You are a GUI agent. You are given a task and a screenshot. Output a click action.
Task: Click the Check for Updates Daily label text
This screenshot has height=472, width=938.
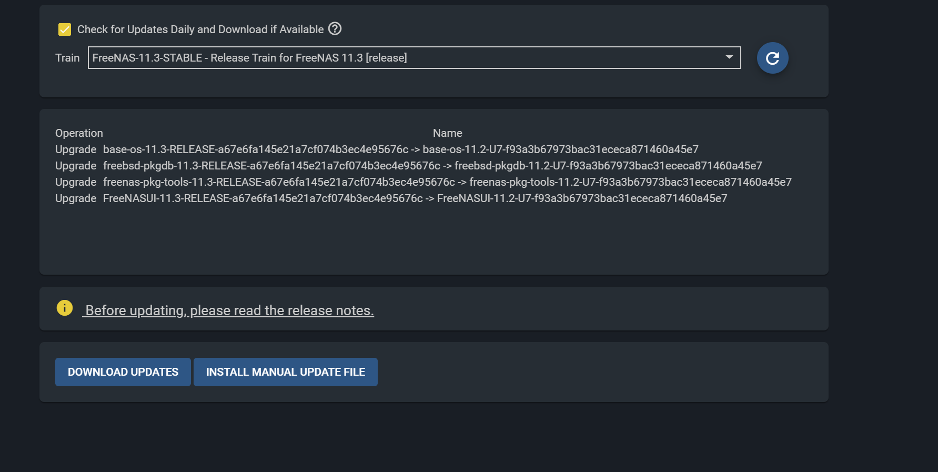200,29
